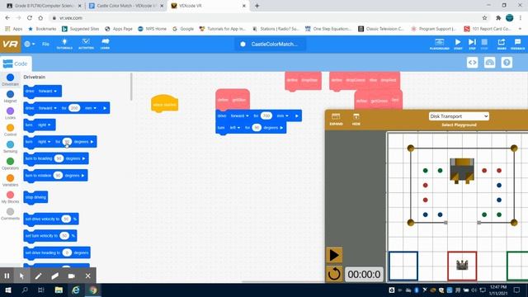Select the Control block category

(x=10, y=130)
